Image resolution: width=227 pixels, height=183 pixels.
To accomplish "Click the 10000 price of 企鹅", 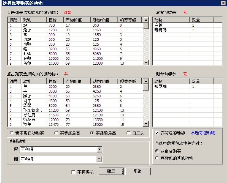I will pyautogui.click(x=54, y=58).
